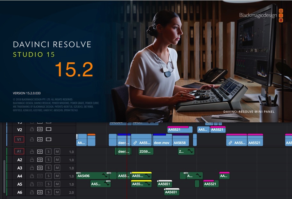The width and height of the screenshot is (292, 199).
Task: Select the Z... audio clip on A1
Action: point(186,151)
